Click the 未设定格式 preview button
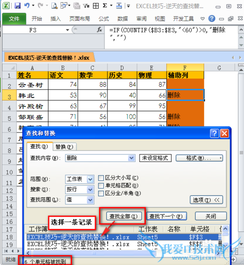Screen dimensions: 244x265 155,158
